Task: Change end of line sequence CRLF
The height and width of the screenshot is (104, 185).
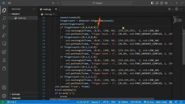Action: click(113, 102)
